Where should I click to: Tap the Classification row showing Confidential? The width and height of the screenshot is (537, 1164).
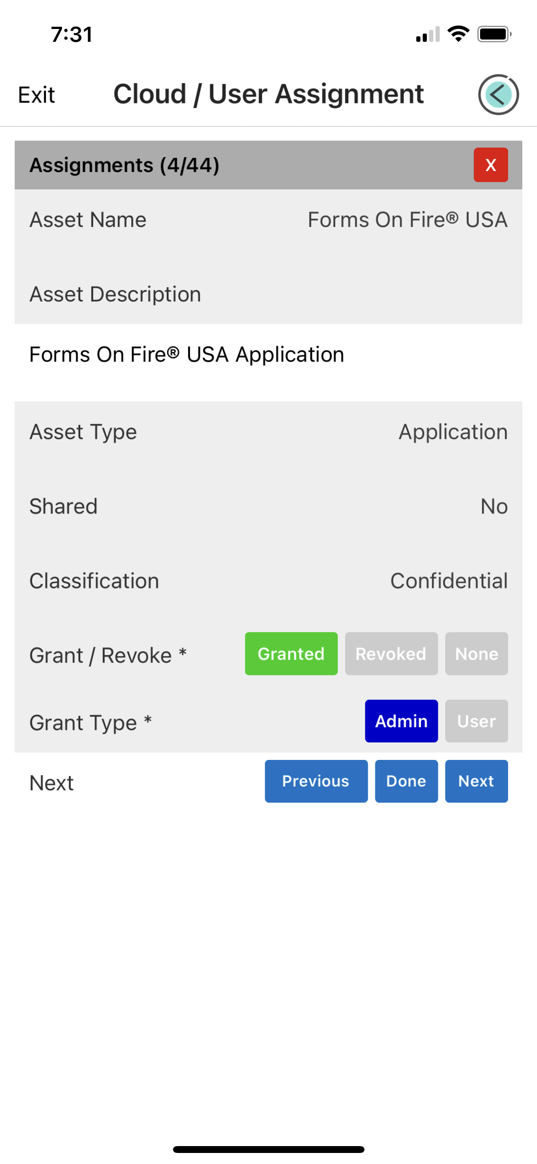[x=268, y=580]
